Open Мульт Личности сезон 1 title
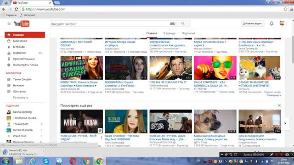Viewport: 294px width, 165px height. tap(210, 44)
